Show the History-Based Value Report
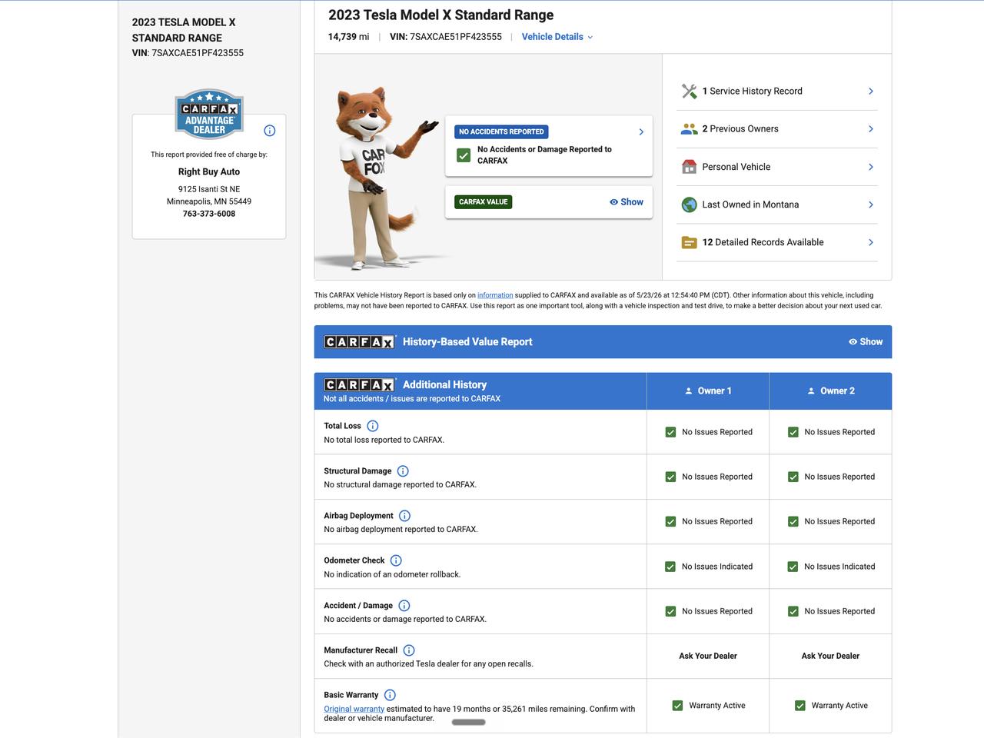Viewport: 984px width, 738px height. pyautogui.click(x=866, y=342)
